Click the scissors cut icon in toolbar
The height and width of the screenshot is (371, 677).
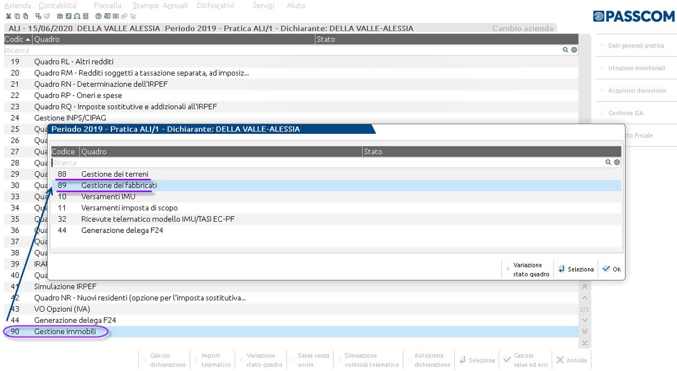(8, 16)
